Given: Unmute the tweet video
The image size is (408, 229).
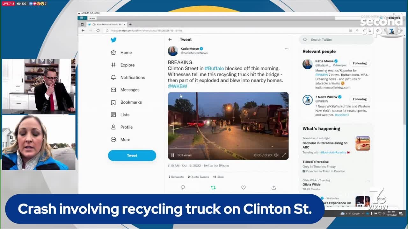Looking at the screenshot, I should coord(276,155).
